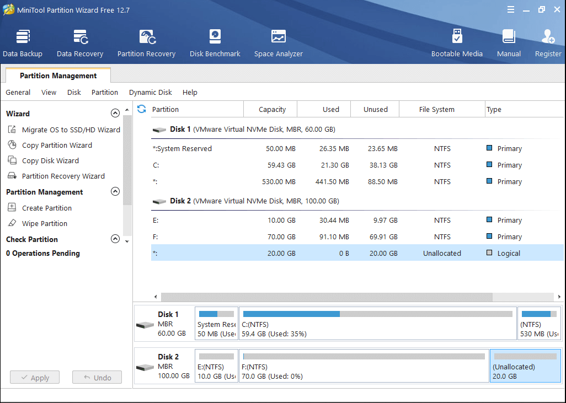
Task: Click the F:(NTFS) block in disk map
Action: [x=364, y=366]
